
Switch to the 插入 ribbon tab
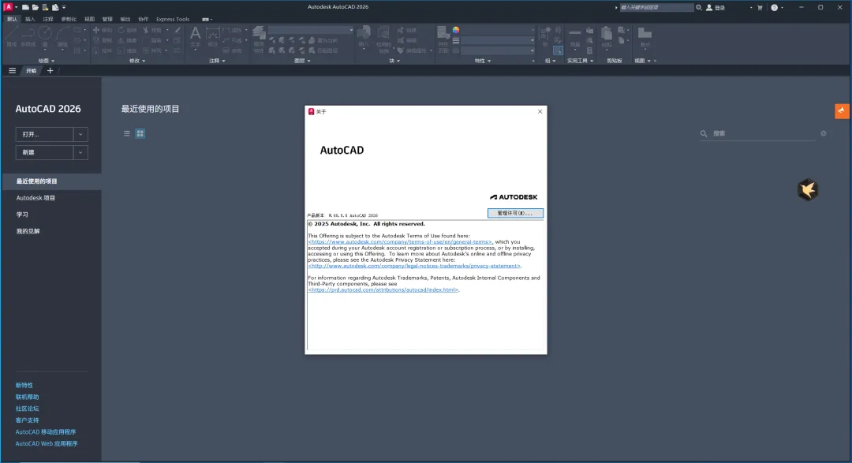tap(30, 19)
